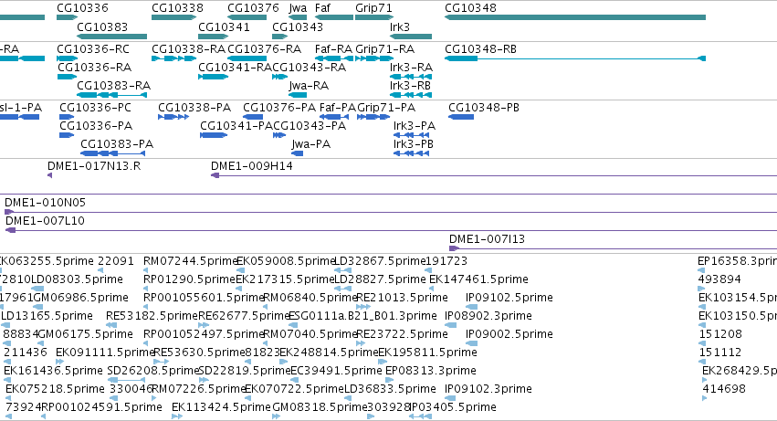This screenshot has width=777, height=421.
Task: Open transcript CG10338-RA
Action: (188, 49)
